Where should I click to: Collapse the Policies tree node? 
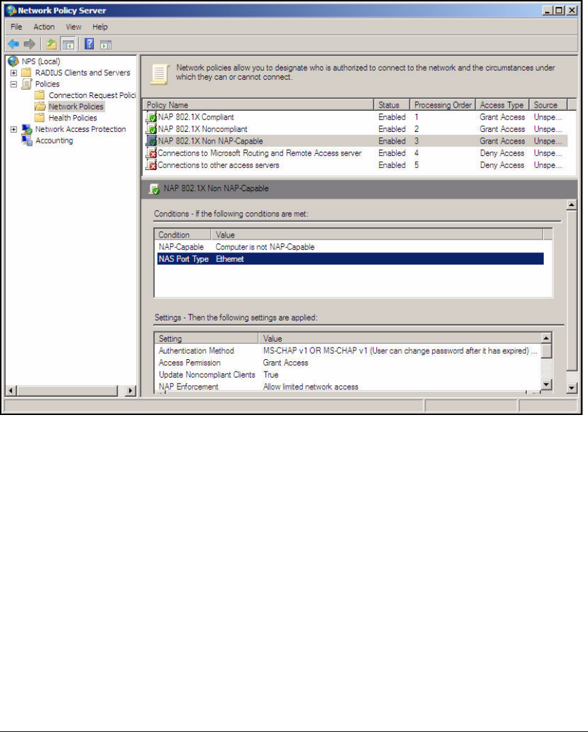(14, 84)
